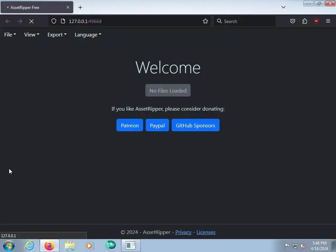Go back to the previous page
The height and width of the screenshot is (252, 336).
point(8,21)
